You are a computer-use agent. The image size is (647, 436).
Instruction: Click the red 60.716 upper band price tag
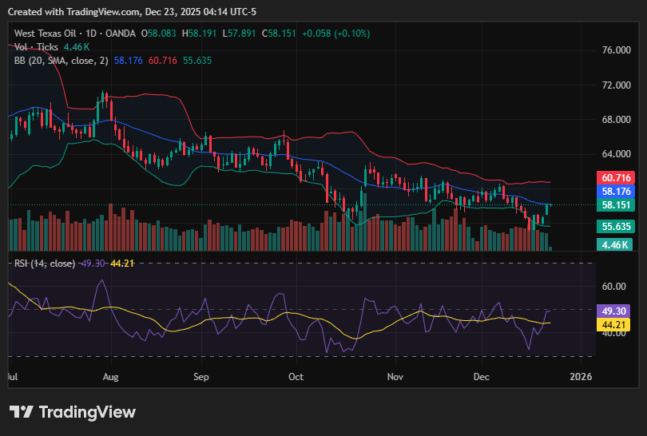(x=616, y=177)
